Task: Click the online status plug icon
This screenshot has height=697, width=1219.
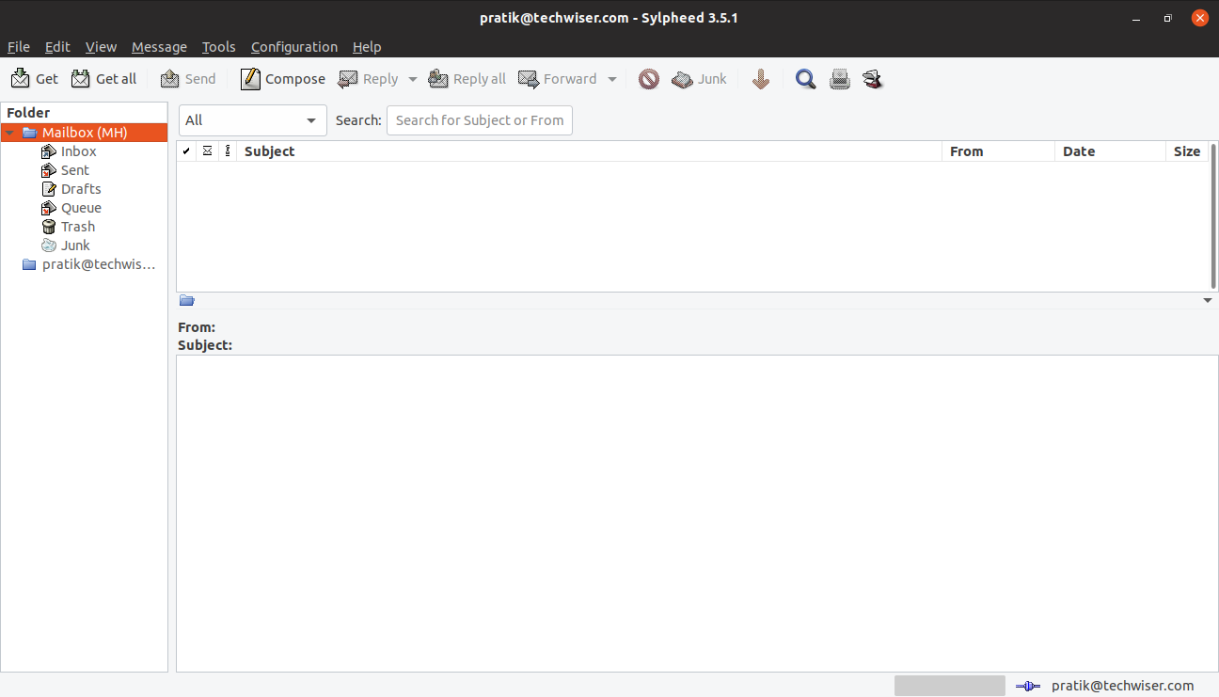Action: [1027, 687]
